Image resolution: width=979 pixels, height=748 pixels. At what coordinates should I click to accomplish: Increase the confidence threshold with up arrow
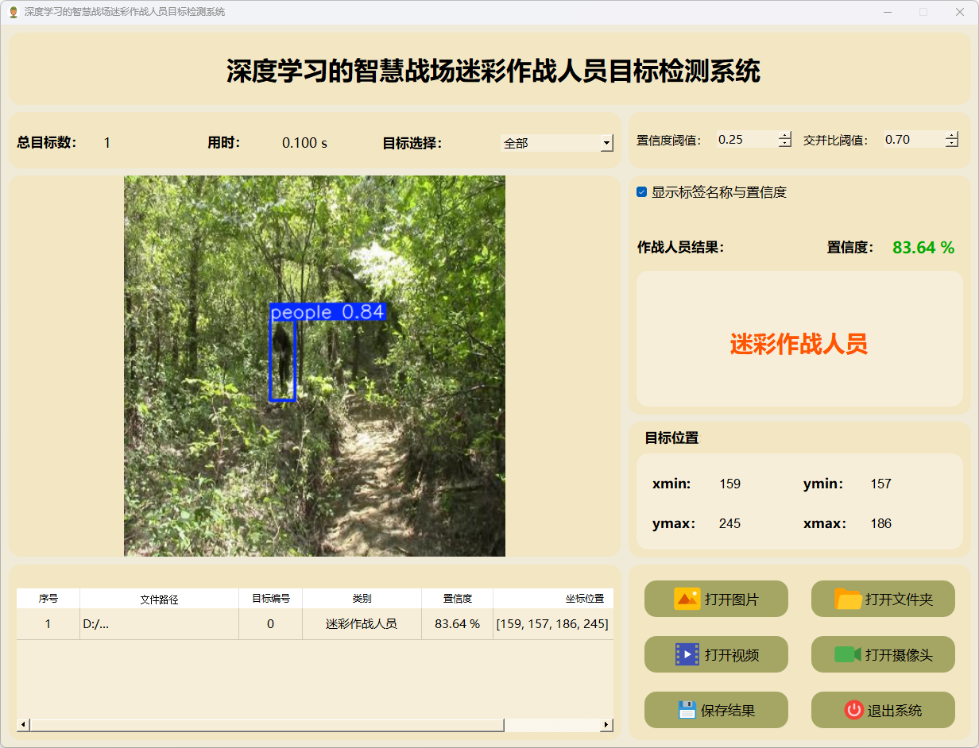(x=785, y=135)
